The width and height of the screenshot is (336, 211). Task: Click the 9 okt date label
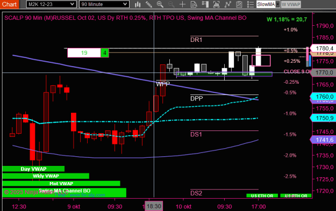click(74, 207)
